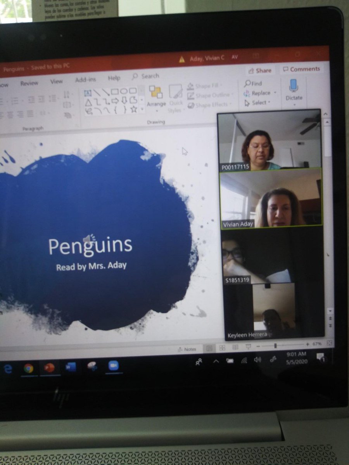Screen dimensions: 349x465
Task: Choose the Down Arrow block shape
Action: pos(124,101)
